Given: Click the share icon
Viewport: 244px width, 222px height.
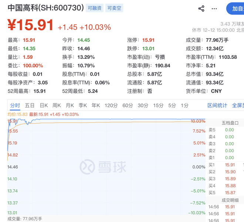Looking at the screenshot, I should coord(201,8).
